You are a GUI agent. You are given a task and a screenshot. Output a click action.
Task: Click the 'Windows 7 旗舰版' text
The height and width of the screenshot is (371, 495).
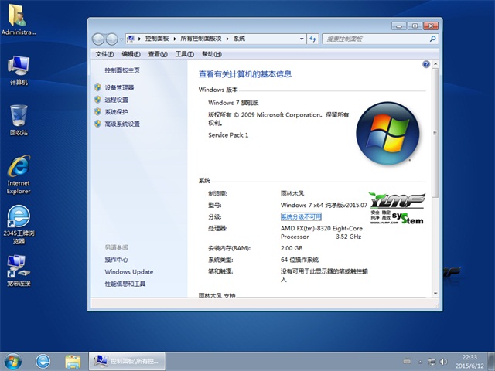point(234,103)
